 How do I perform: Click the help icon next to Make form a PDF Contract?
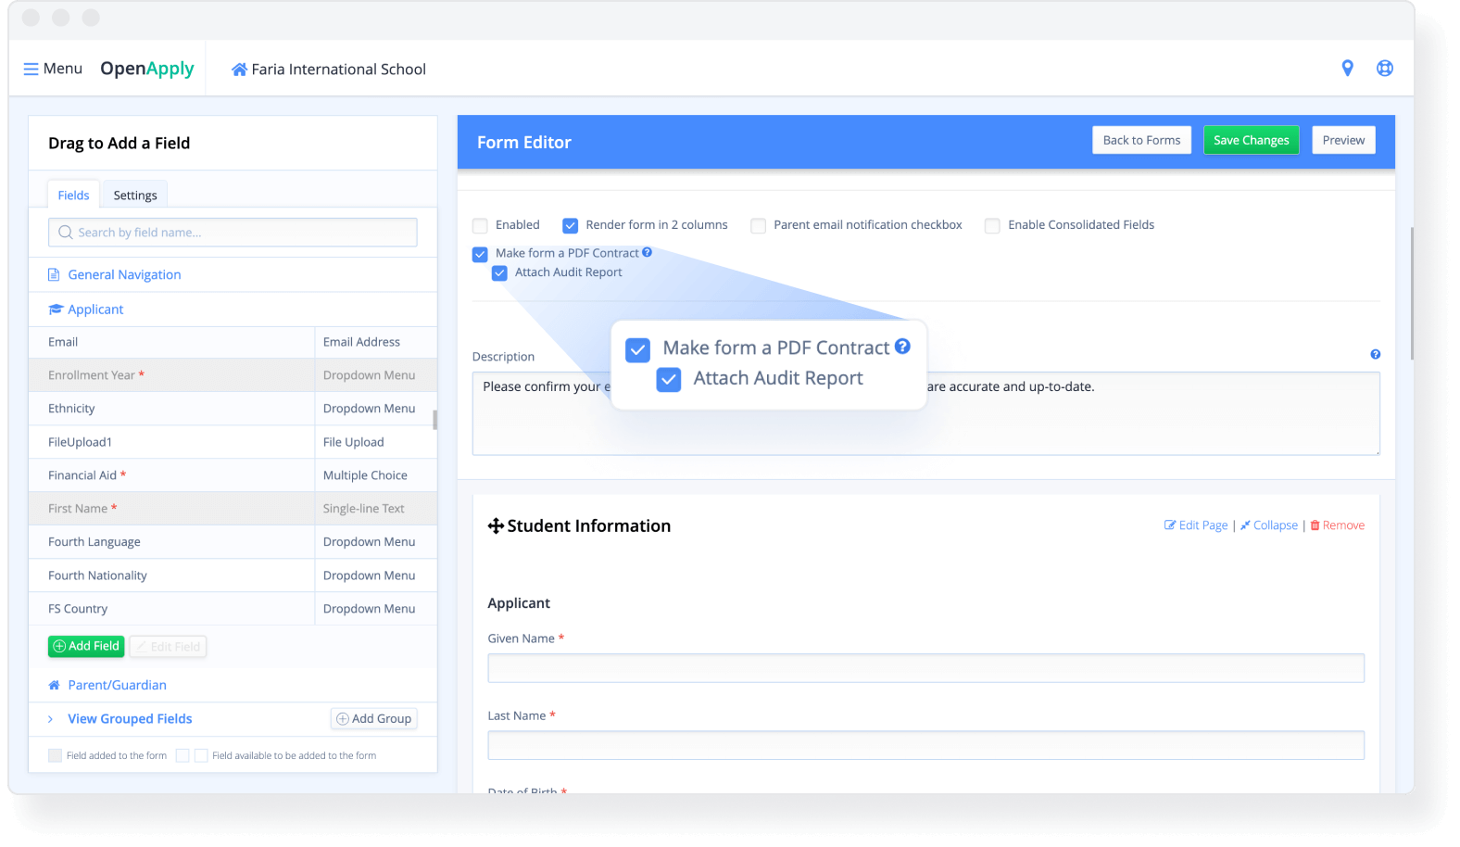click(647, 252)
